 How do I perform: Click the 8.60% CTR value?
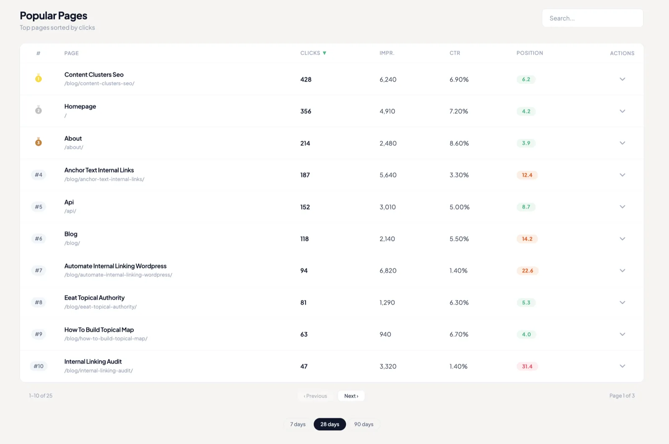[459, 143]
